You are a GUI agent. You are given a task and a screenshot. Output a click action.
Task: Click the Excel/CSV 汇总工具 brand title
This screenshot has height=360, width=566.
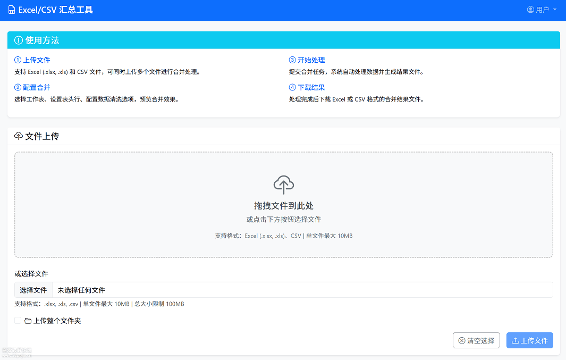tap(55, 10)
